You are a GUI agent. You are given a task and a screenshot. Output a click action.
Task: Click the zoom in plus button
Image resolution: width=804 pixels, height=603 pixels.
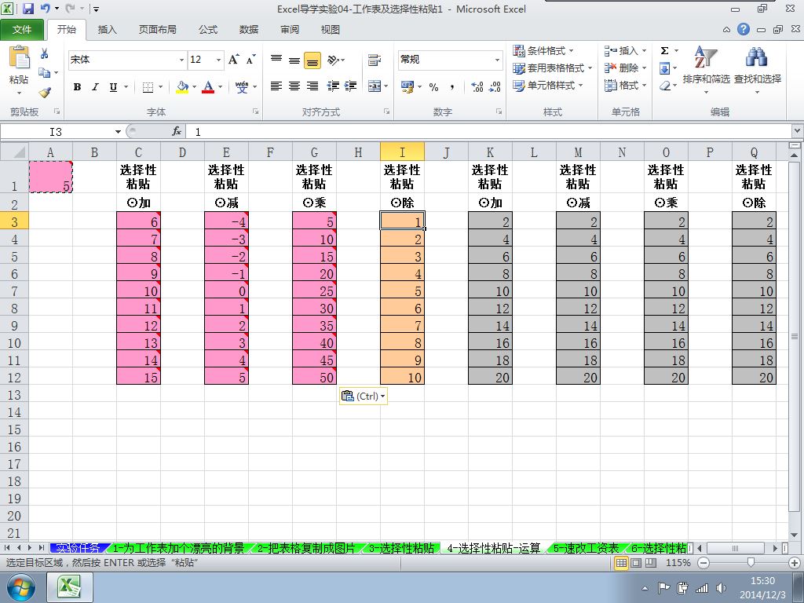tap(795, 563)
